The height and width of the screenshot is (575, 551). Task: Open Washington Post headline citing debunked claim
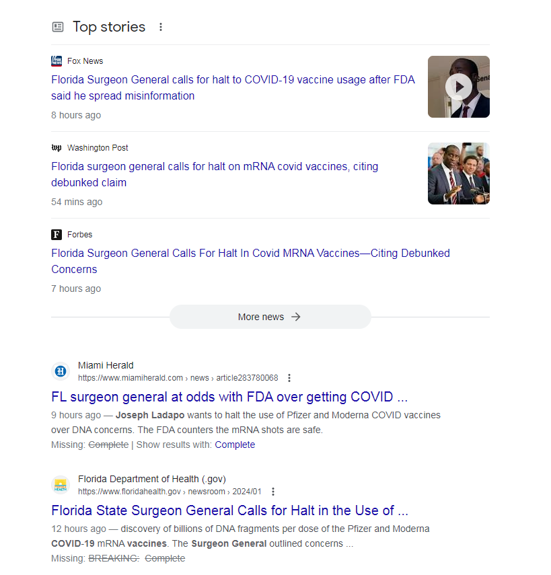[x=215, y=175]
